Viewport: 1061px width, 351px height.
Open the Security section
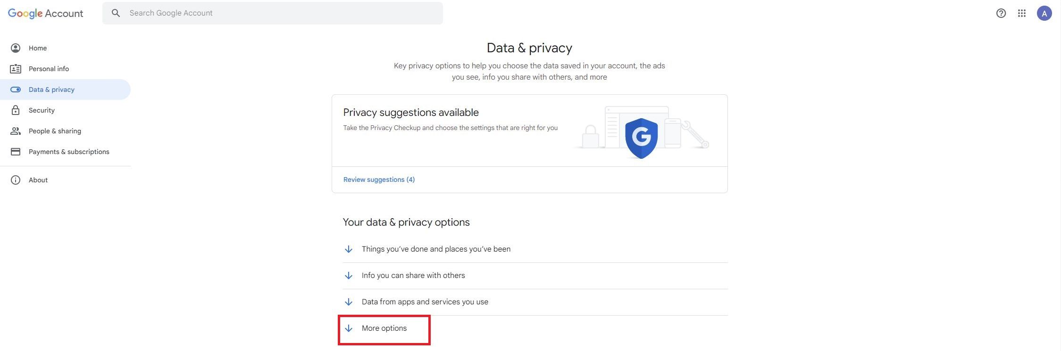pos(42,110)
